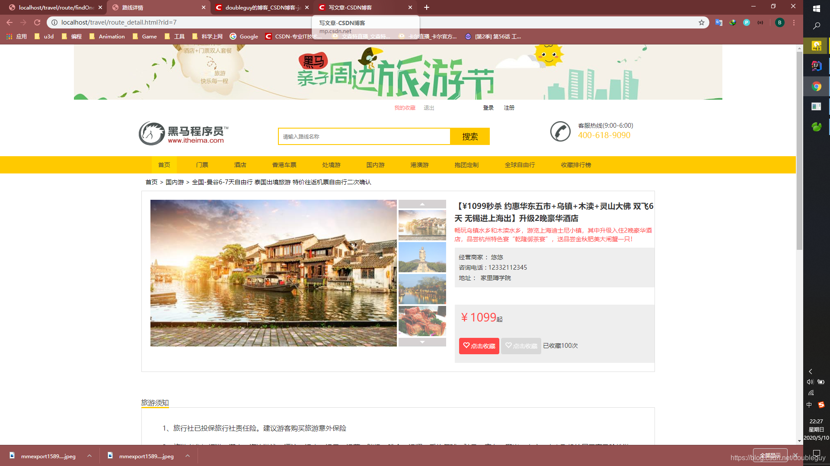Click the 注册 register link

pyautogui.click(x=509, y=108)
